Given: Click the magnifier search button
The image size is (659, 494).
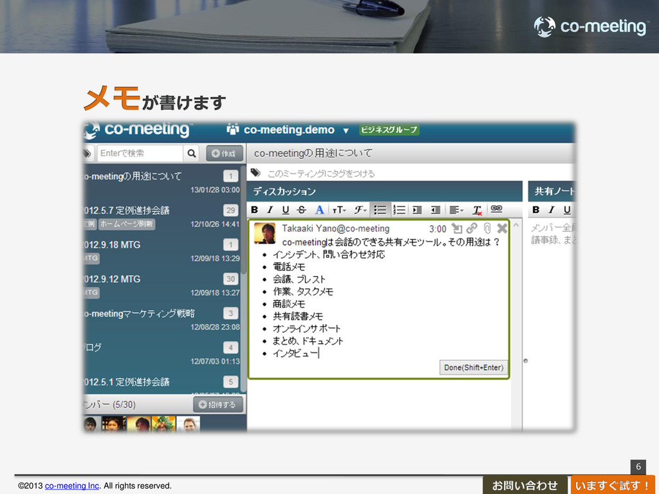Looking at the screenshot, I should pyautogui.click(x=192, y=153).
